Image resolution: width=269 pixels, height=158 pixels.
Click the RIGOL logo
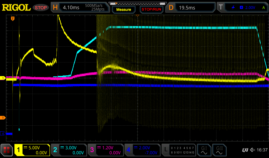tap(16, 8)
